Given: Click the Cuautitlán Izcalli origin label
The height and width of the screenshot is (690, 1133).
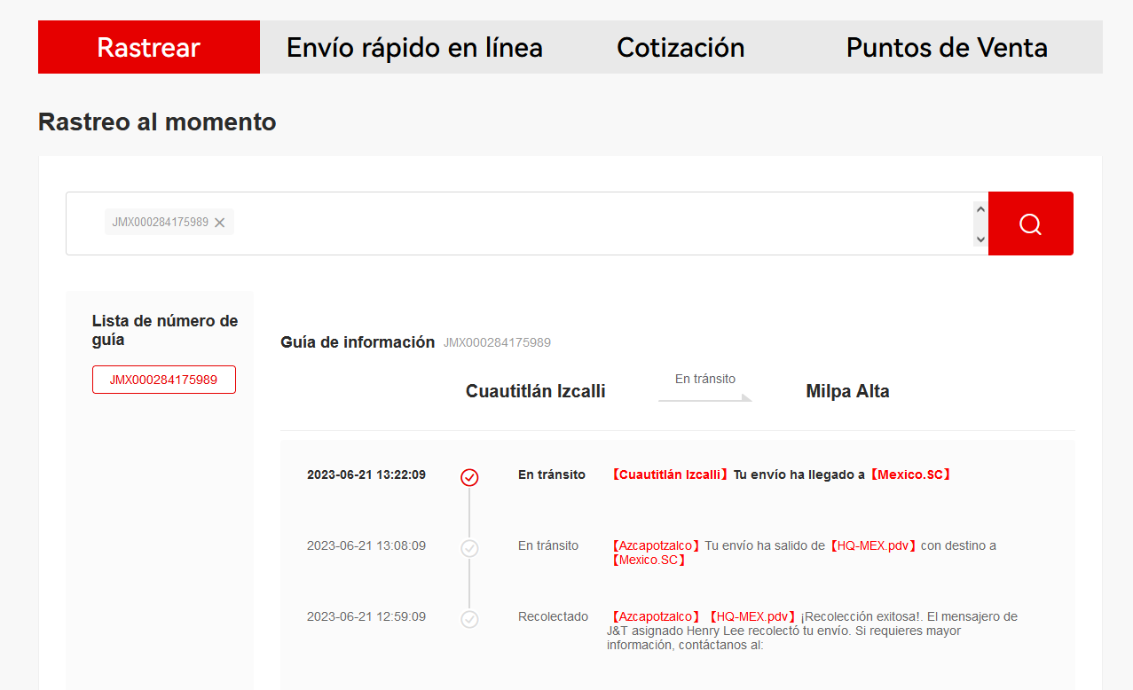Looking at the screenshot, I should (x=535, y=391).
